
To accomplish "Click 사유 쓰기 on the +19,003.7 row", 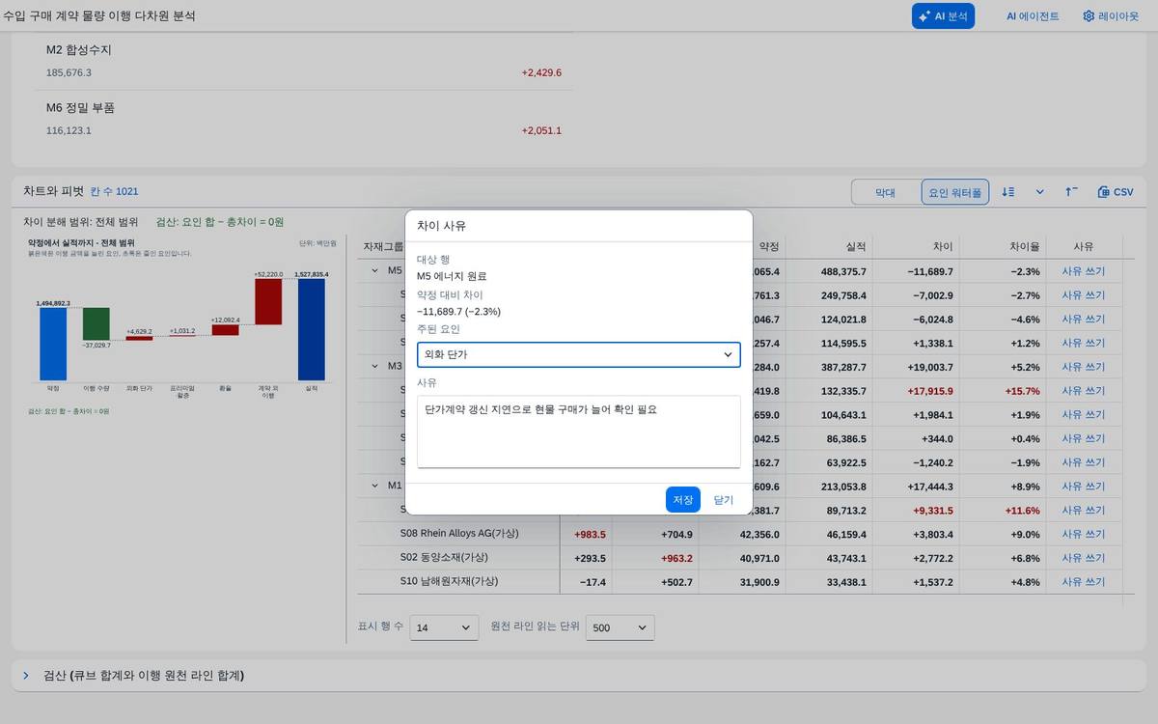I will pyautogui.click(x=1084, y=367).
